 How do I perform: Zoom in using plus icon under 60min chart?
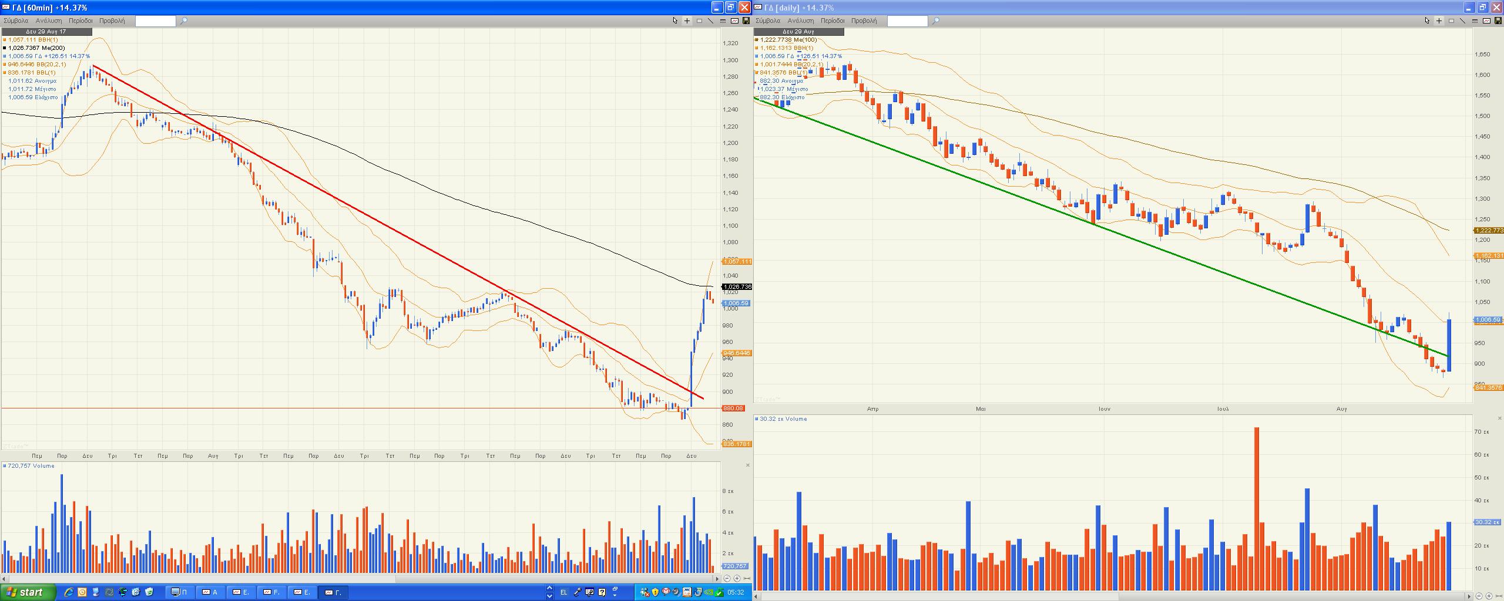[737, 578]
